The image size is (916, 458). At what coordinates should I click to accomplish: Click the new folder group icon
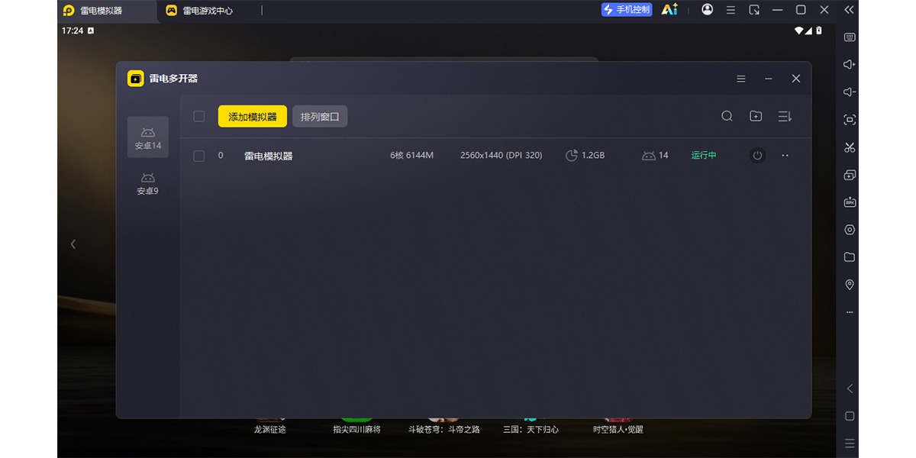pos(756,116)
